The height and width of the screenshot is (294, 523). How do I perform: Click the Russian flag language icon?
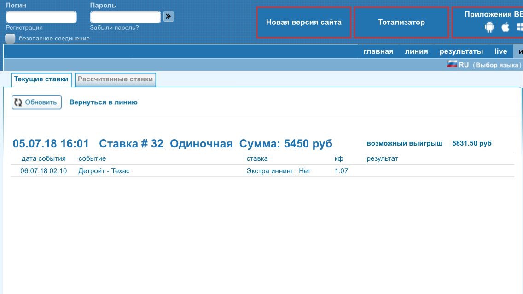[x=452, y=64]
